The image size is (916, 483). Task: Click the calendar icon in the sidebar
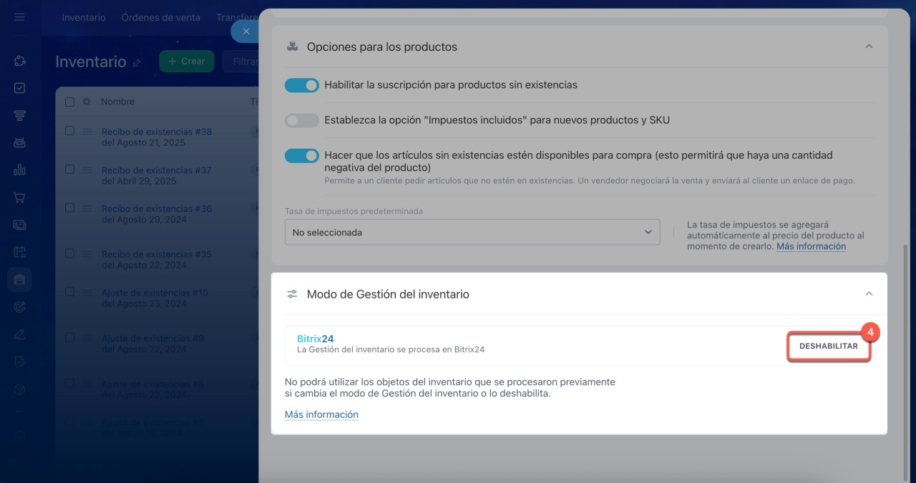pyautogui.click(x=19, y=252)
